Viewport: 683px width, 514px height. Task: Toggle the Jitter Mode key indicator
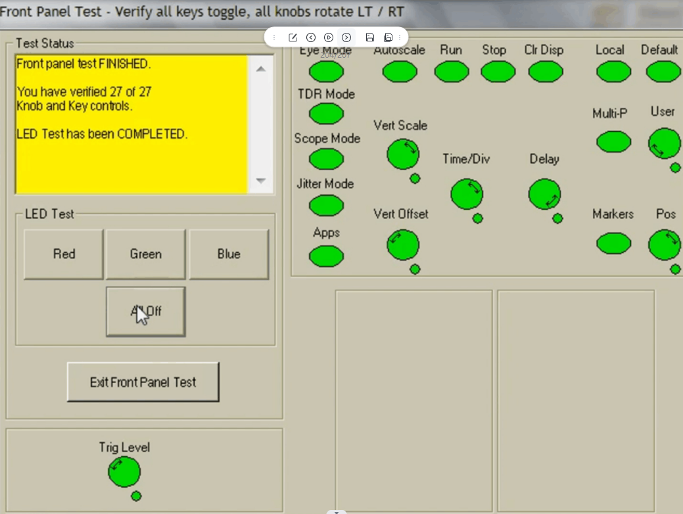click(x=326, y=206)
